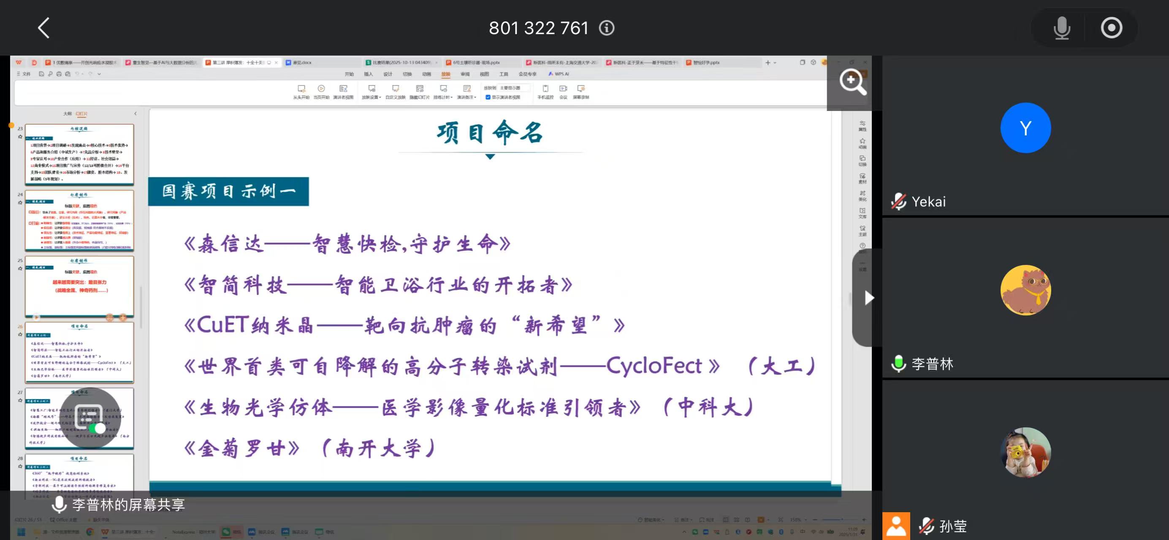This screenshot has width=1169, height=540.
Task: Open meeting info next to 801 322 761
Action: (x=606, y=28)
